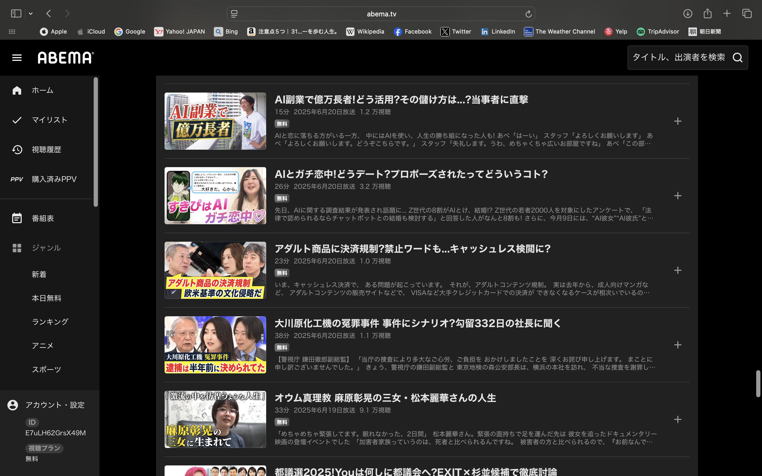This screenshot has width=762, height=476.
Task: Open a new Safari tab
Action: (727, 13)
